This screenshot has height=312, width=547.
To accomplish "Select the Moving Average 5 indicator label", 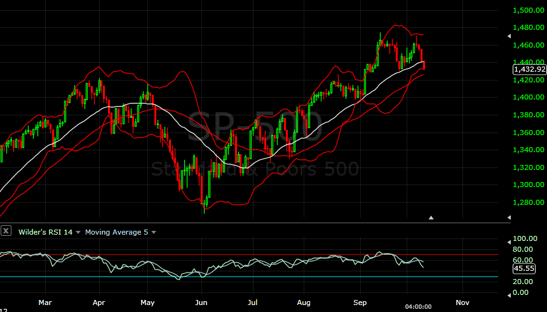I will 116,232.
